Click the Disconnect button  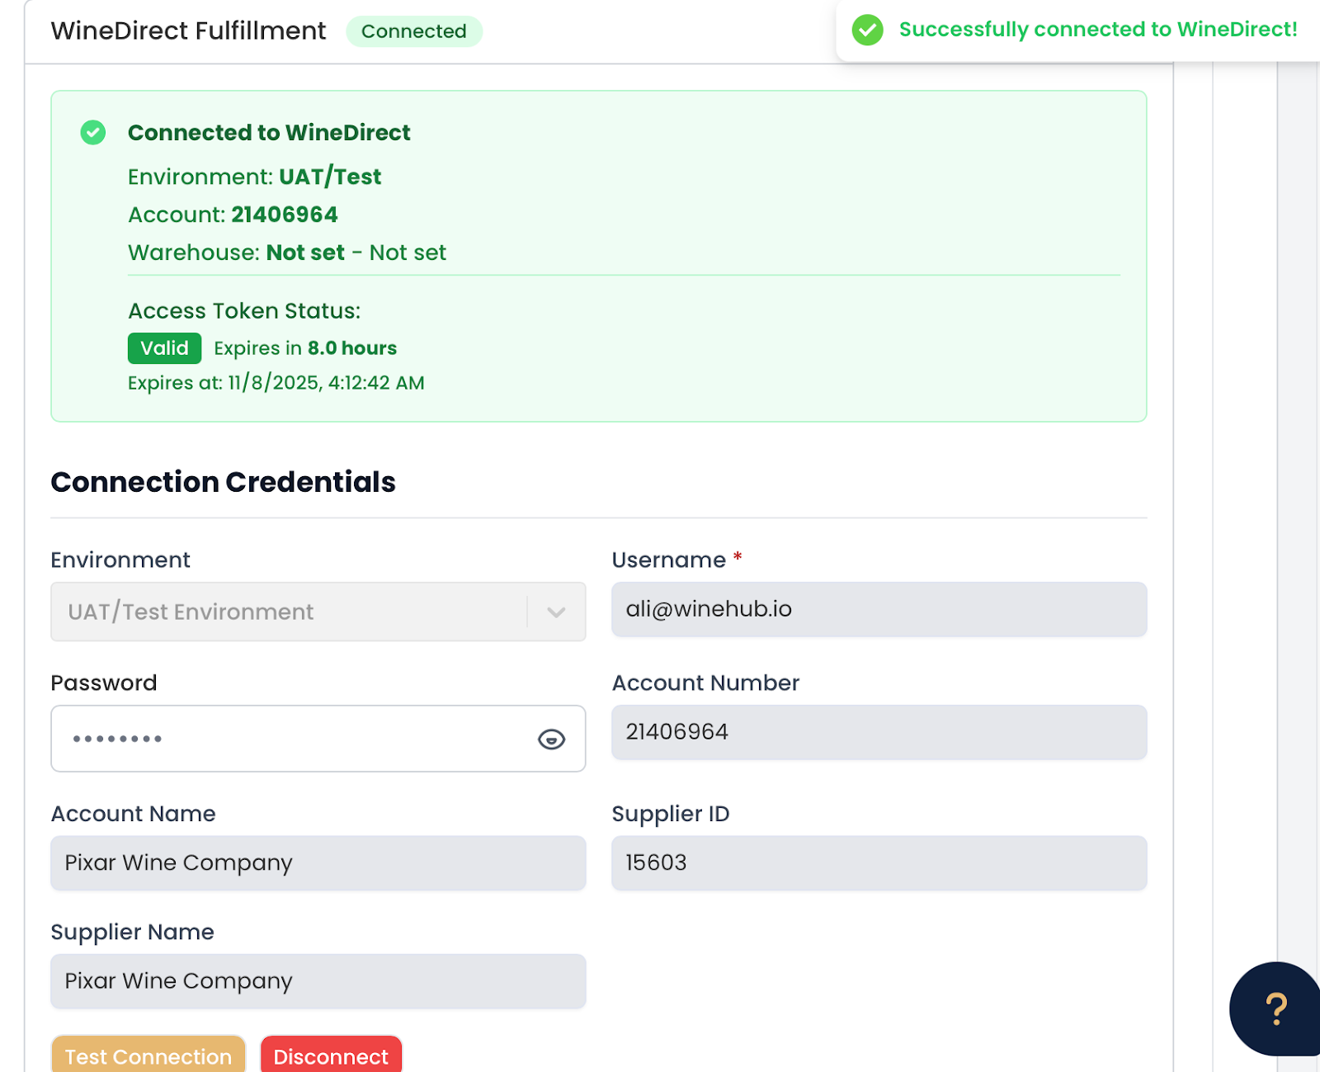(331, 1055)
